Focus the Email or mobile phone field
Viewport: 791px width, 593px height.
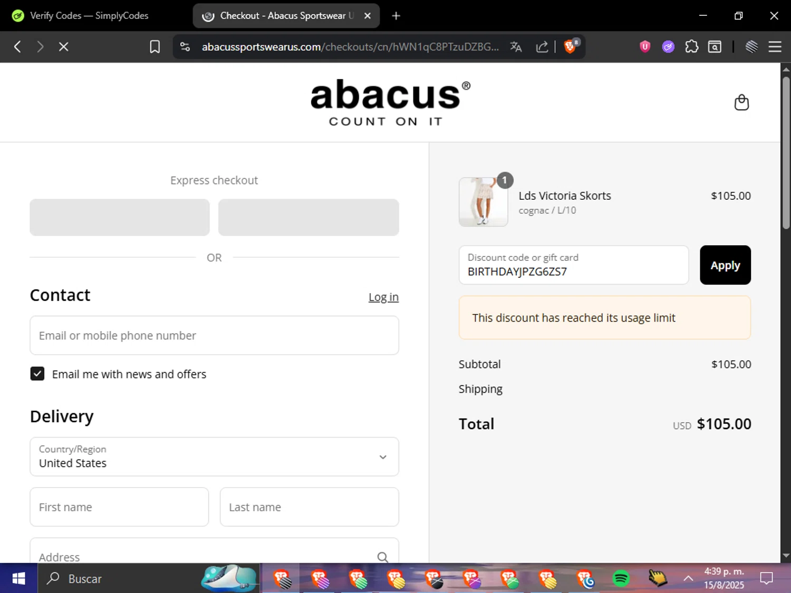click(214, 335)
